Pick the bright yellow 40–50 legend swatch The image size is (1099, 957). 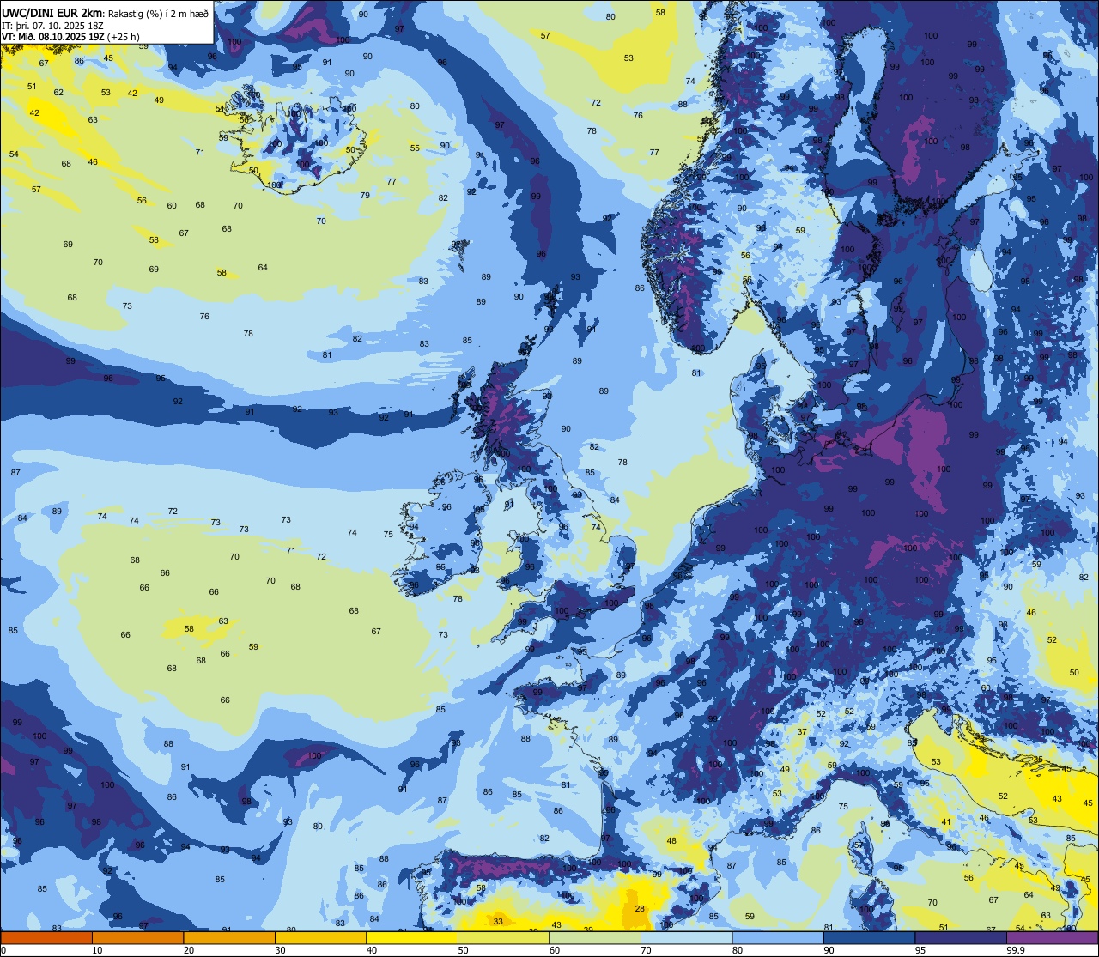tap(412, 938)
